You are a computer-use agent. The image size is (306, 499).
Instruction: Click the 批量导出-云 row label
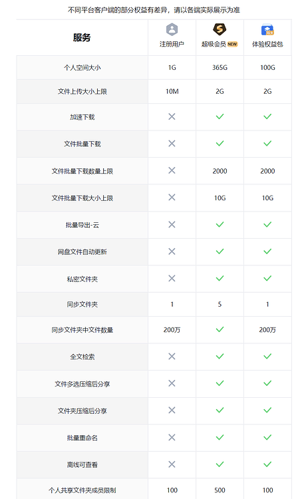pyautogui.click(x=82, y=225)
